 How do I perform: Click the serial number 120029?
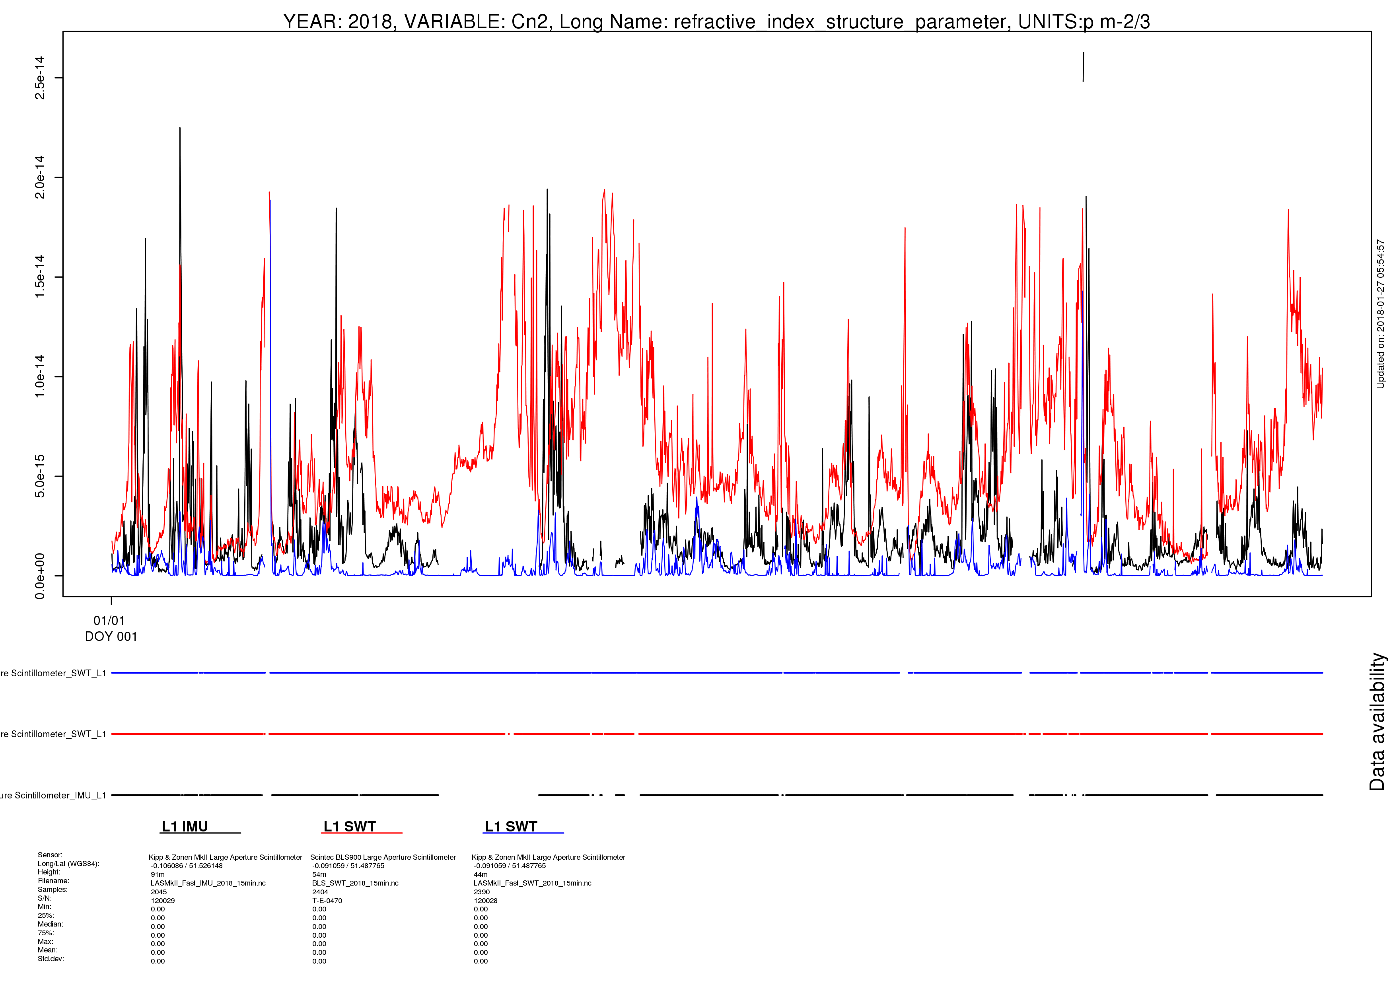pyautogui.click(x=163, y=901)
